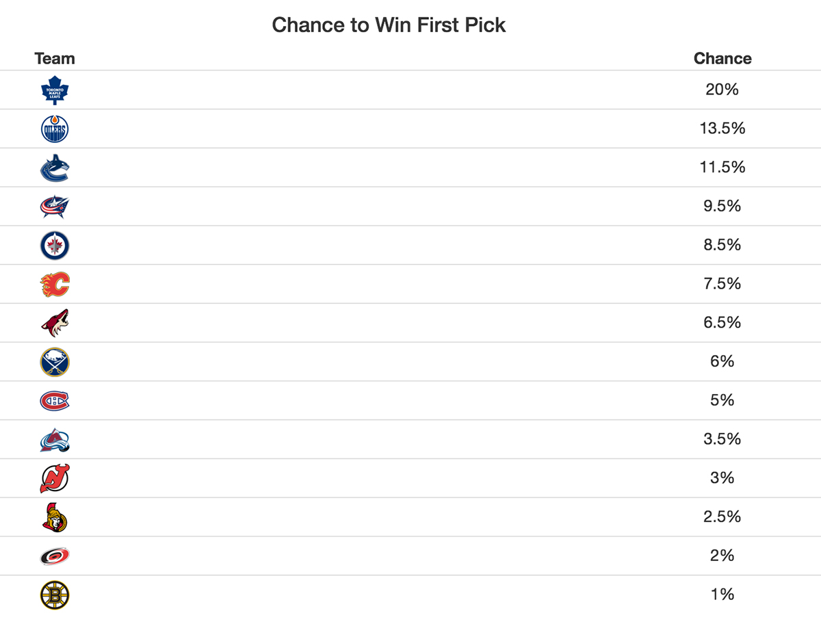Click the Chance to Win First Pick title
This screenshot has width=821, height=626.
pyautogui.click(x=389, y=25)
